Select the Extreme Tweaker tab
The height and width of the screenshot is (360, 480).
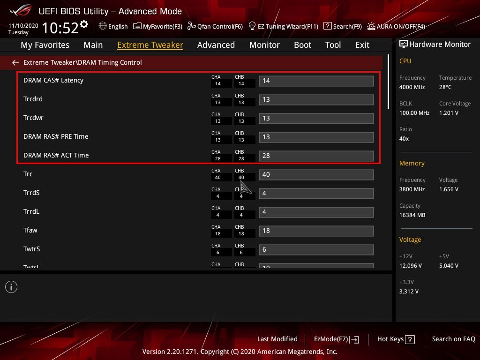coord(150,45)
